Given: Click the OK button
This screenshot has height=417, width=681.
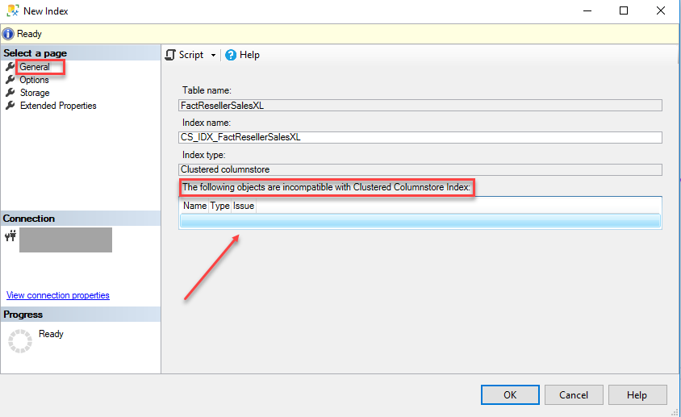Looking at the screenshot, I should click(x=510, y=395).
